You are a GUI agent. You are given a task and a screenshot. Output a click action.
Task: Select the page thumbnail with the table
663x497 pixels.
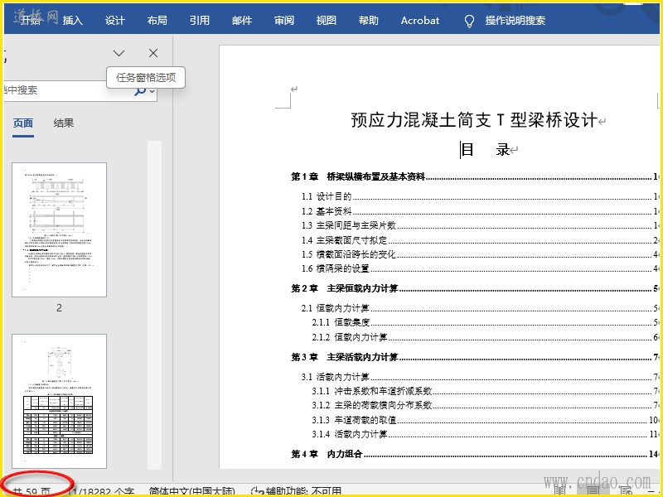(x=59, y=401)
